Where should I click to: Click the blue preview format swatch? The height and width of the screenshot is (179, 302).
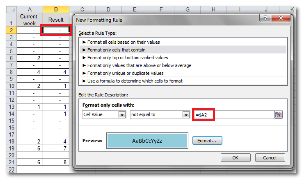pyautogui.click(x=147, y=141)
